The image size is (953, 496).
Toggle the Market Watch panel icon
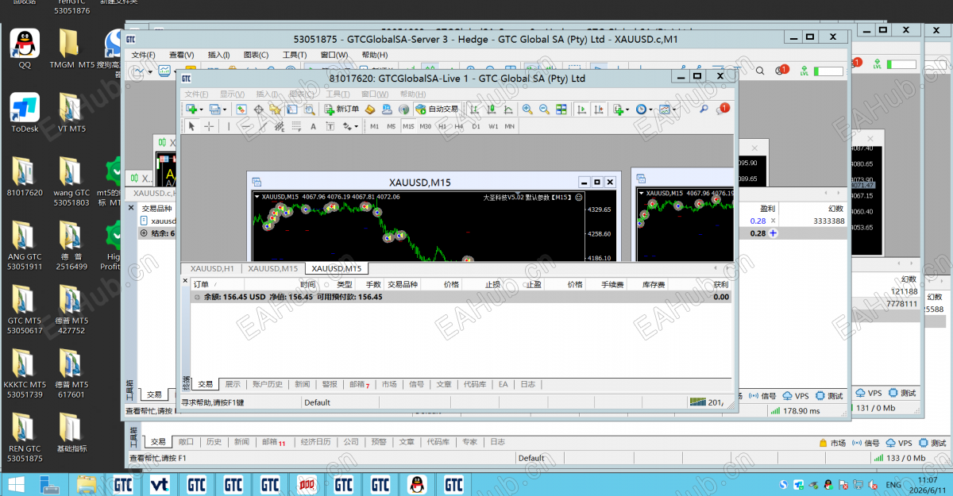[241, 109]
